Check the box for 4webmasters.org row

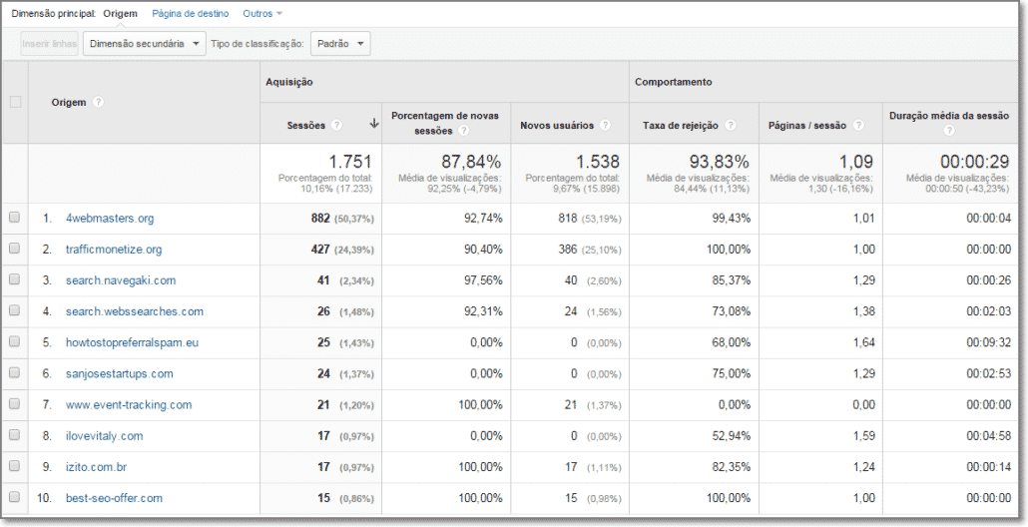pos(14,218)
